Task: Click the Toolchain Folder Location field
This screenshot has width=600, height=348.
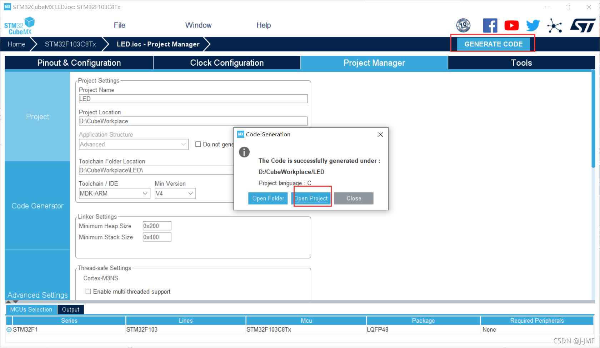Action: click(x=156, y=170)
